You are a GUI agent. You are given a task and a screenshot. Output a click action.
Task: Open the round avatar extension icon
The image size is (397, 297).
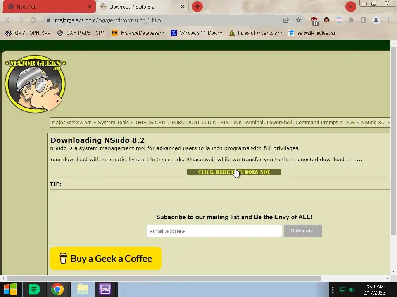coord(326,20)
